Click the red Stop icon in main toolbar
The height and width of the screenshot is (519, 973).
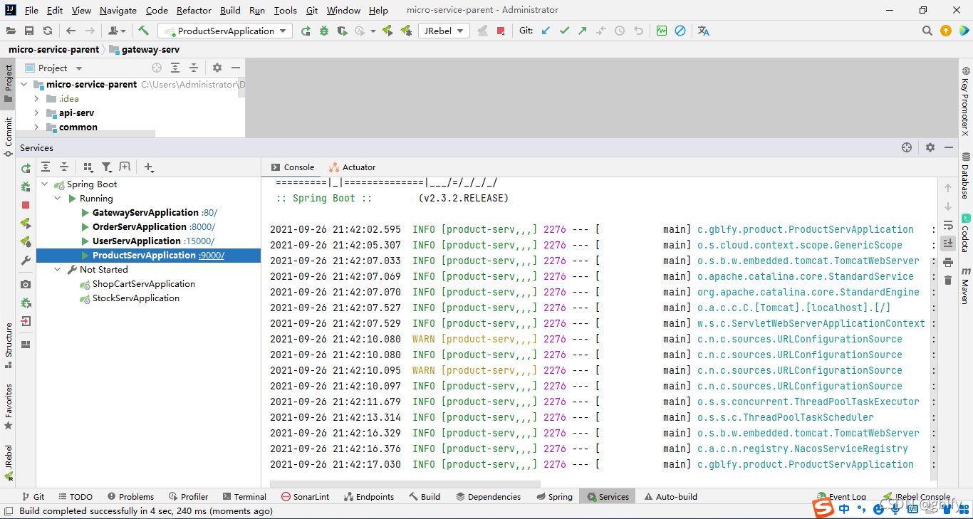pos(501,31)
